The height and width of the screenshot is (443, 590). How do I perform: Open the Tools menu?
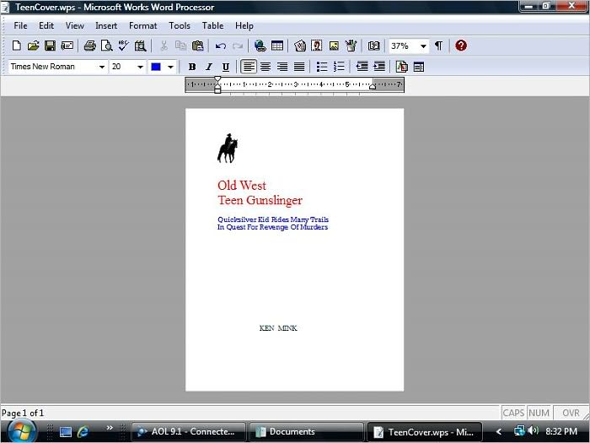pyautogui.click(x=179, y=25)
